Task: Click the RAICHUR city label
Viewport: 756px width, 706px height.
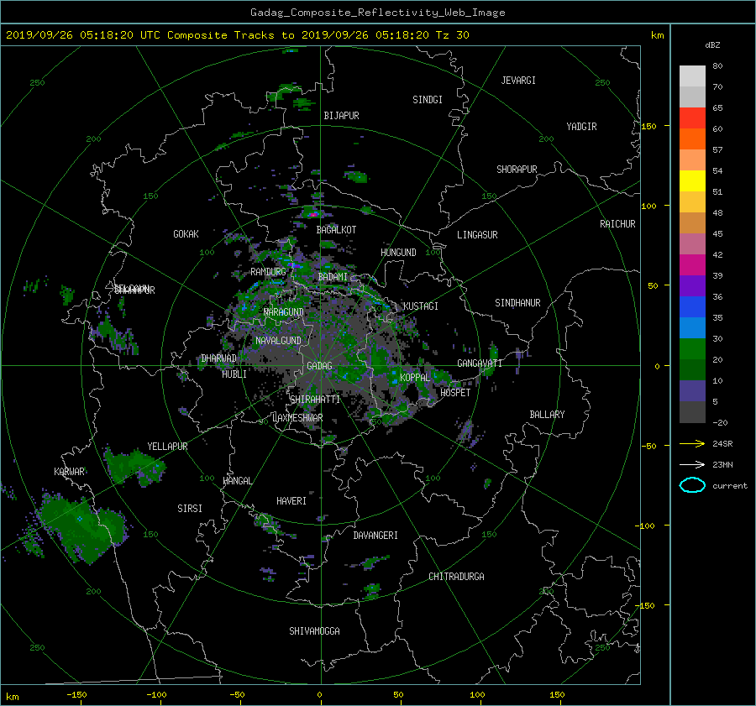Action: (617, 224)
